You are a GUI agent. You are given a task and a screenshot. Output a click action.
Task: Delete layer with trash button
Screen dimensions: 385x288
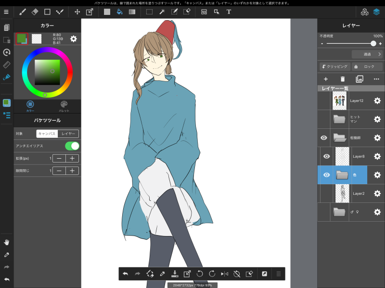(343, 79)
